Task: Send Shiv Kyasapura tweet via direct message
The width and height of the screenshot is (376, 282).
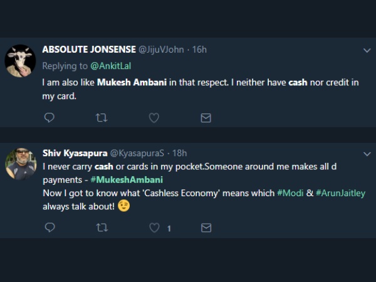Action: [206, 229]
